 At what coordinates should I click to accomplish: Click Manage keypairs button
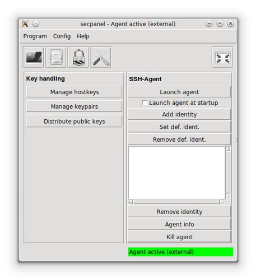75,106
